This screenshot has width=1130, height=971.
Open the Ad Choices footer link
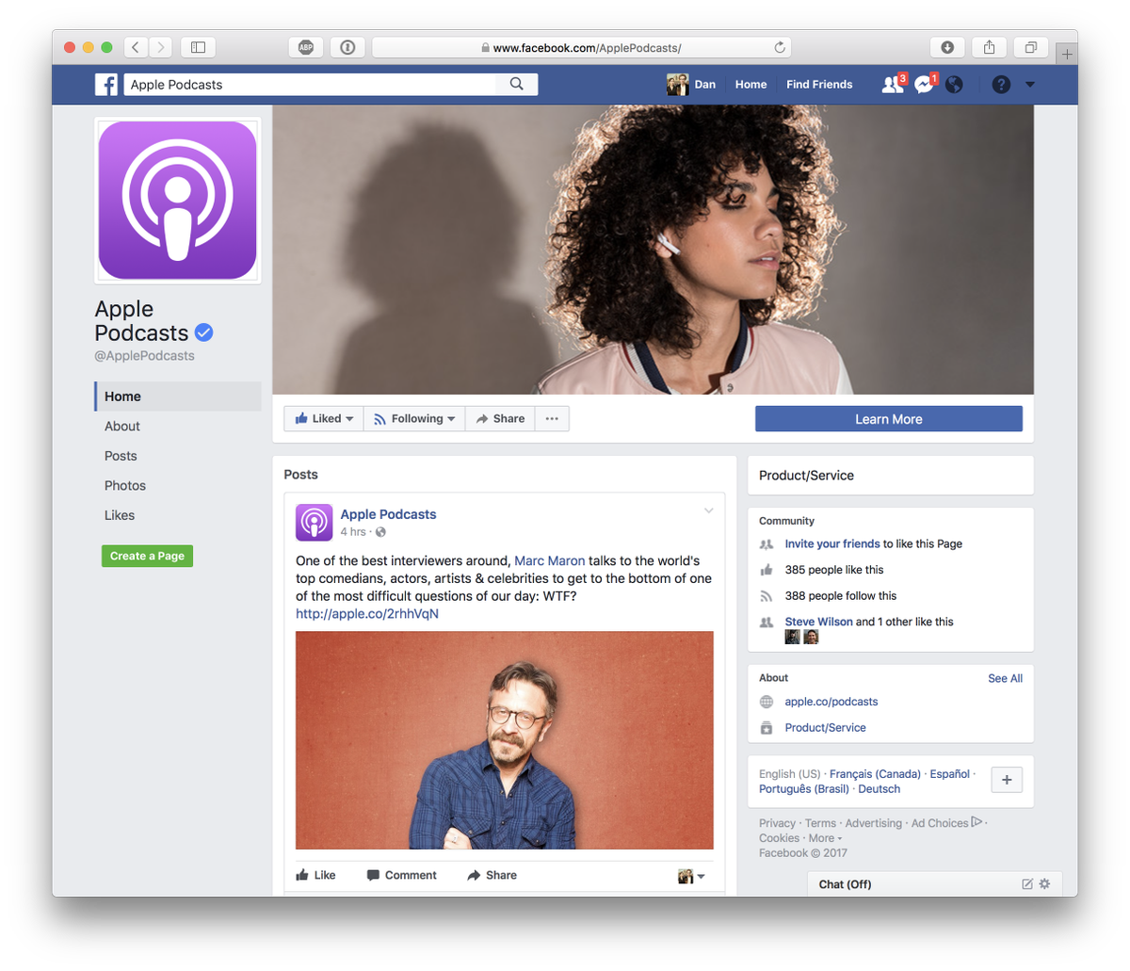[x=946, y=823]
